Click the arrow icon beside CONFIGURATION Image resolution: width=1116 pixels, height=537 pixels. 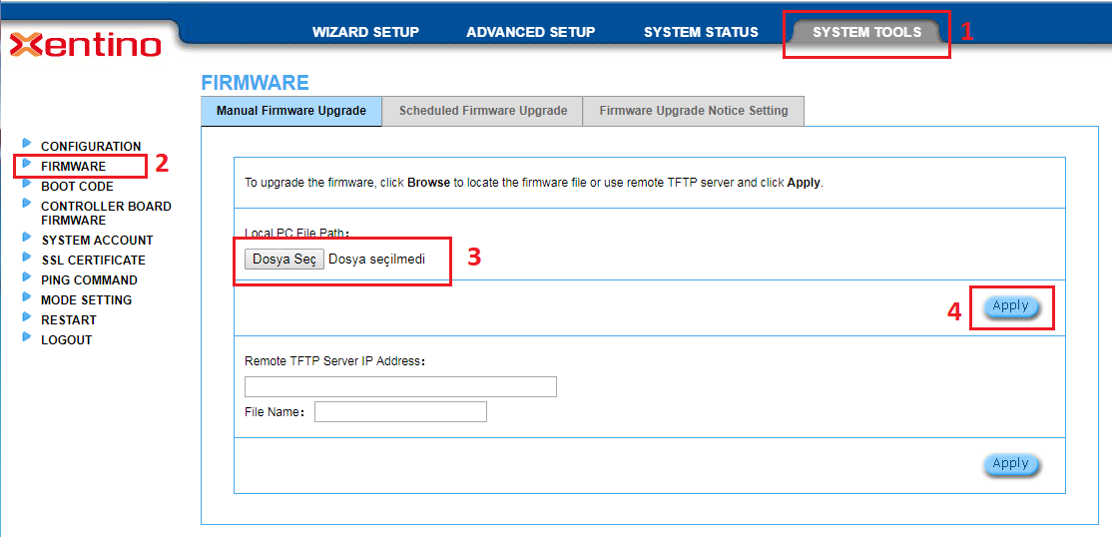coord(26,145)
